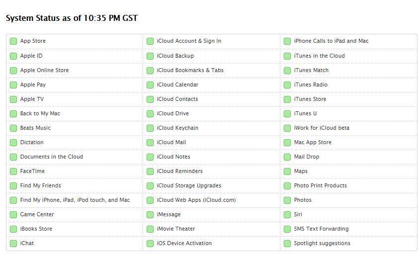The width and height of the screenshot is (420, 256).
Task: Open Find My iPhone, iPad, iPod touch entry
Action: (x=75, y=200)
